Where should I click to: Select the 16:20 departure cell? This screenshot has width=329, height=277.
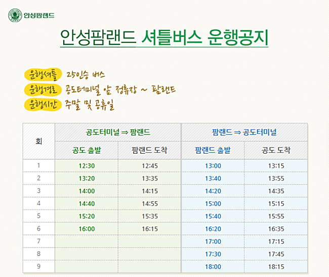(213, 228)
